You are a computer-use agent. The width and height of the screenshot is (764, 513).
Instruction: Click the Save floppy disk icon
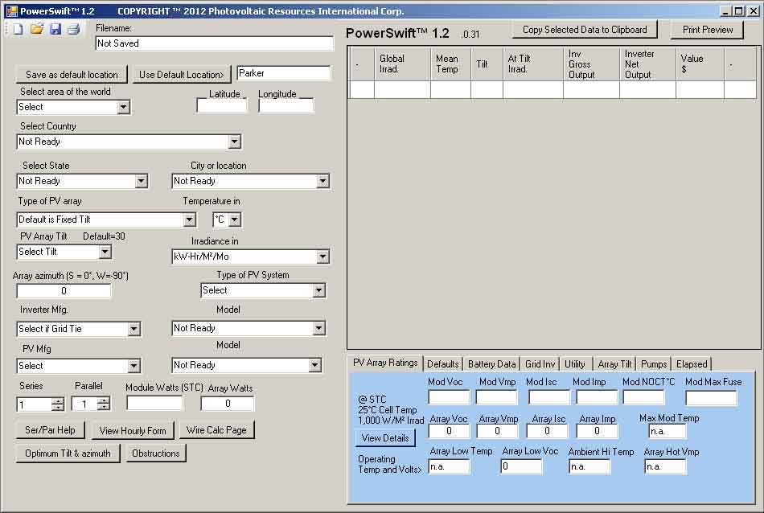55,29
